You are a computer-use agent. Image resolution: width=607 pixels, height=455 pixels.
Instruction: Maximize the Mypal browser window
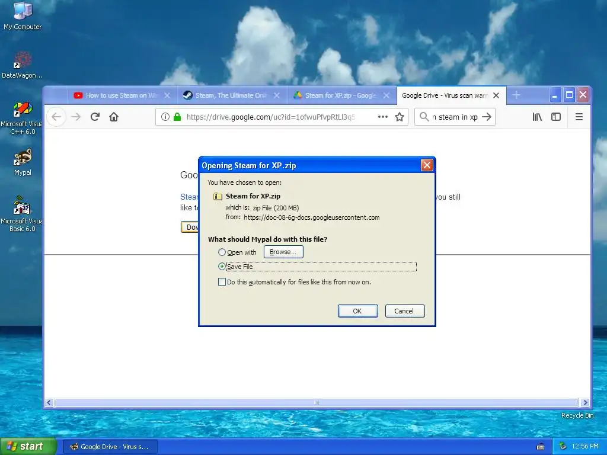click(x=569, y=95)
